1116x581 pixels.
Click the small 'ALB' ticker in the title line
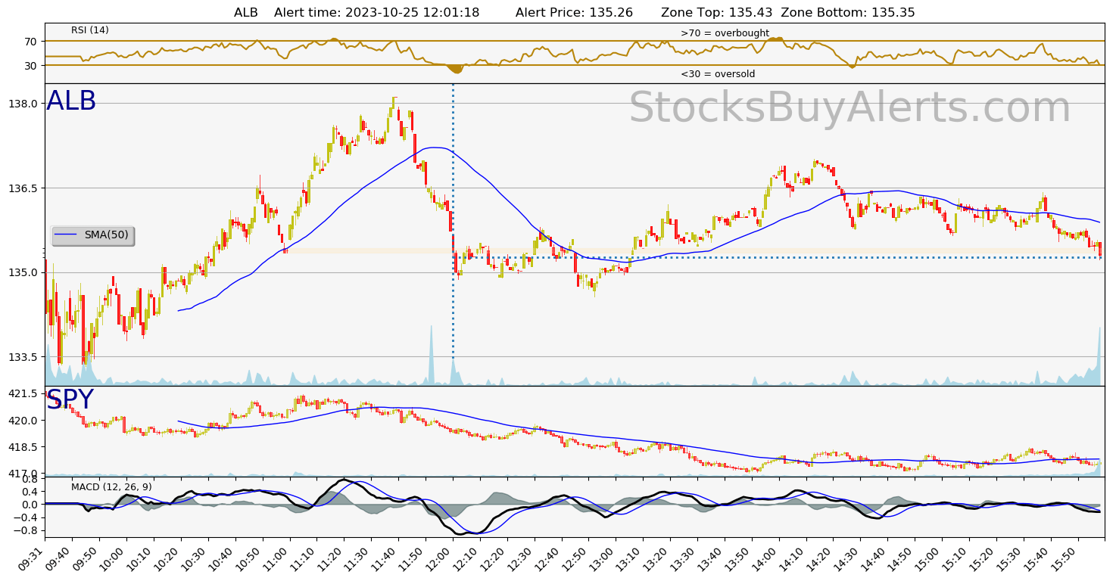(x=246, y=12)
